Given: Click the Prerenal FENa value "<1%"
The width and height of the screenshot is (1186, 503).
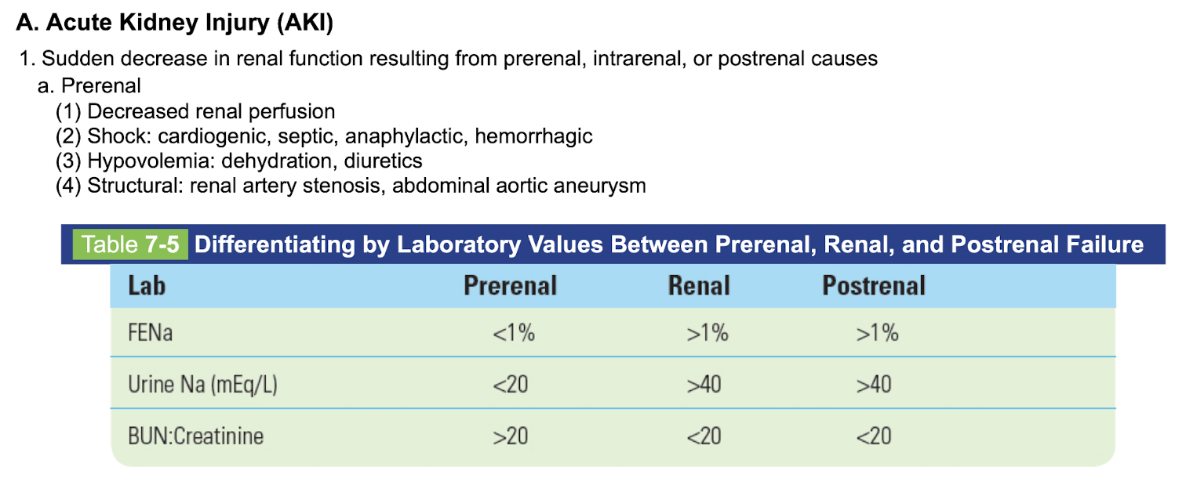Looking at the screenshot, I should (x=514, y=334).
